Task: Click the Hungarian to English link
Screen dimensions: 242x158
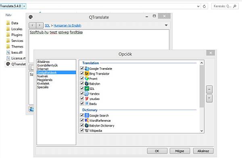Action: [x=67, y=25]
